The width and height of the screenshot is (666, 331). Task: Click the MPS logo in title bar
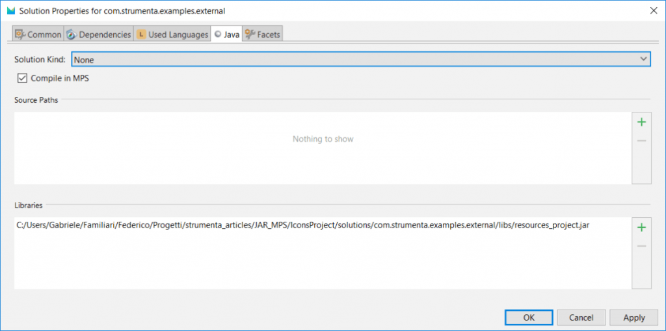pos(11,11)
